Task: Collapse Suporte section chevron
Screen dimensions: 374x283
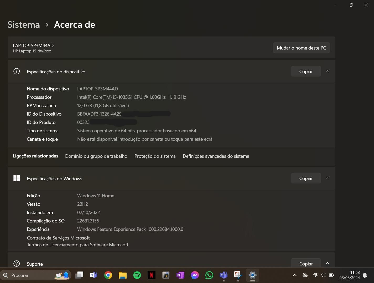Action: (328, 263)
